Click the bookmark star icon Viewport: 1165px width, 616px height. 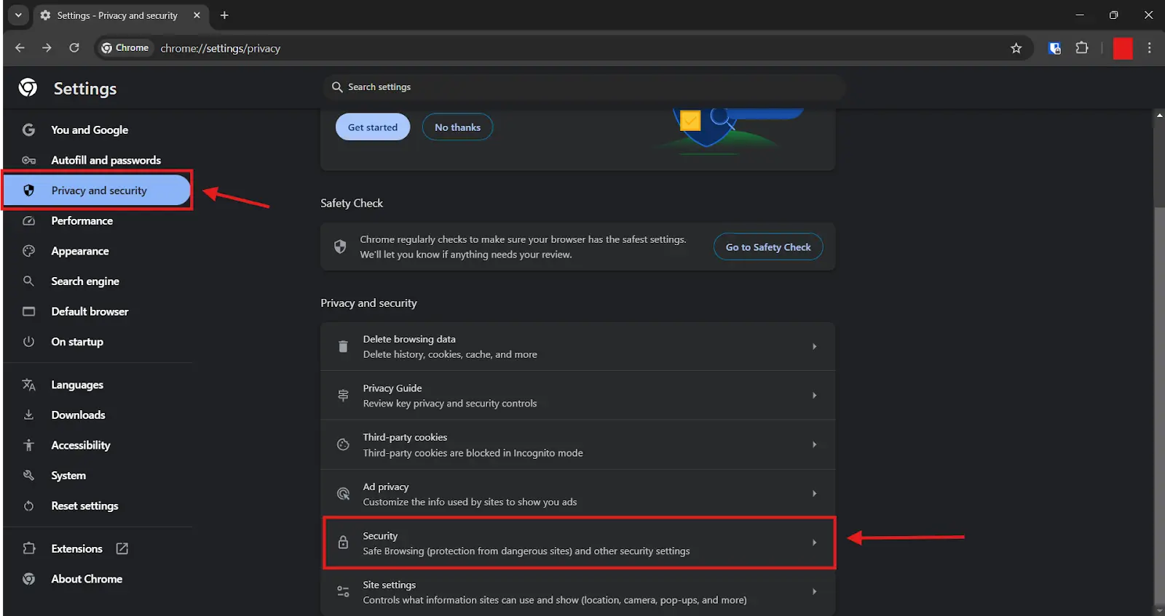[1016, 49]
